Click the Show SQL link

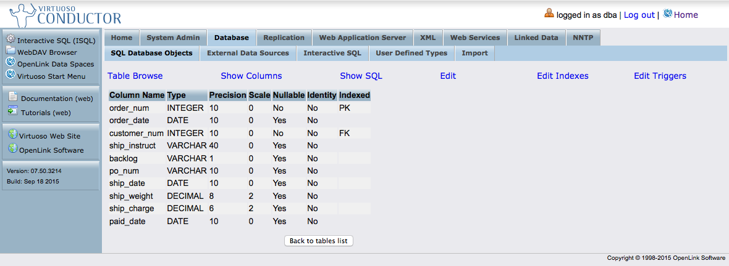click(x=361, y=76)
